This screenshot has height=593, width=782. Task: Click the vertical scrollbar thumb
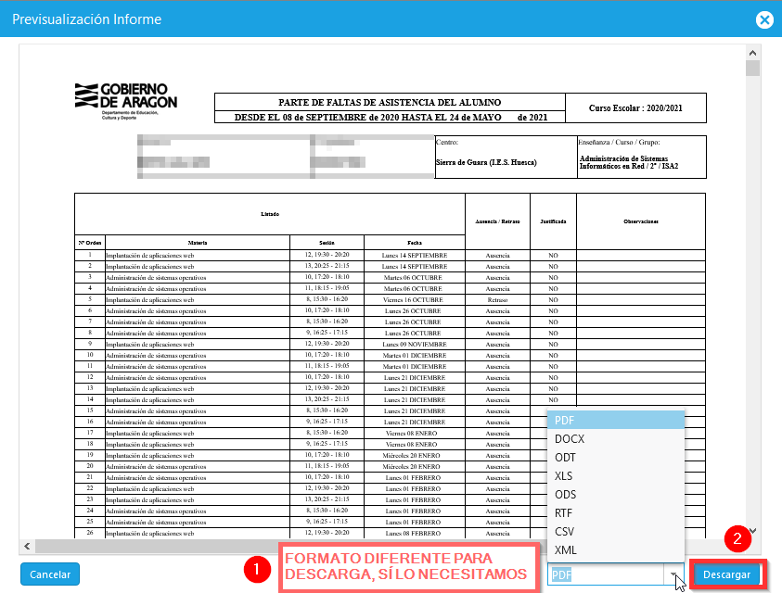pos(752,68)
